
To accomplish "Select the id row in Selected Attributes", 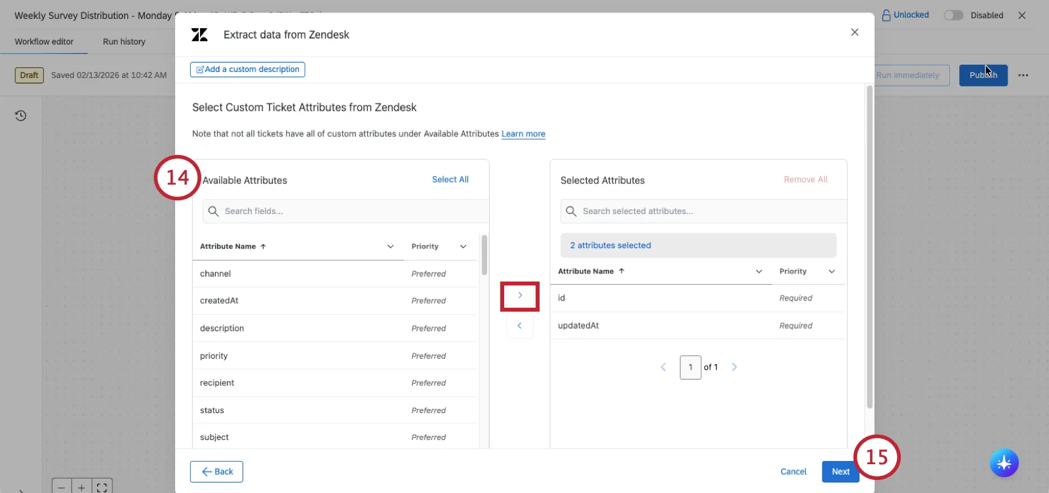I will [698, 298].
